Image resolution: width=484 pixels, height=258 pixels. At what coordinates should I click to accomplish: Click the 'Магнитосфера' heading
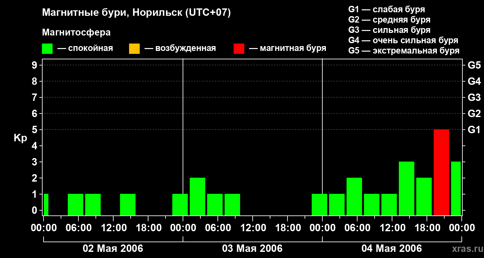[x=76, y=33]
